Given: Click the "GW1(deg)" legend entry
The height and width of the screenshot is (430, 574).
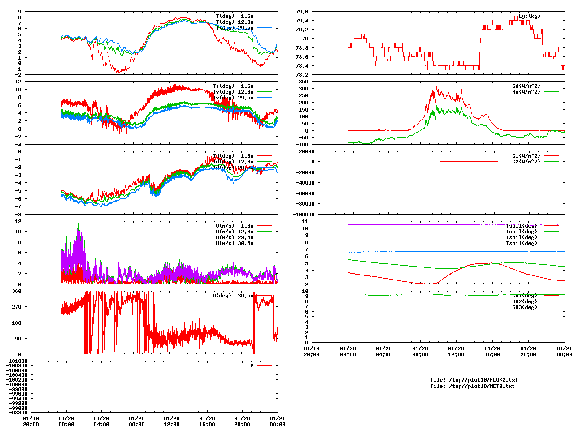Looking at the screenshot, I should click(x=525, y=296).
